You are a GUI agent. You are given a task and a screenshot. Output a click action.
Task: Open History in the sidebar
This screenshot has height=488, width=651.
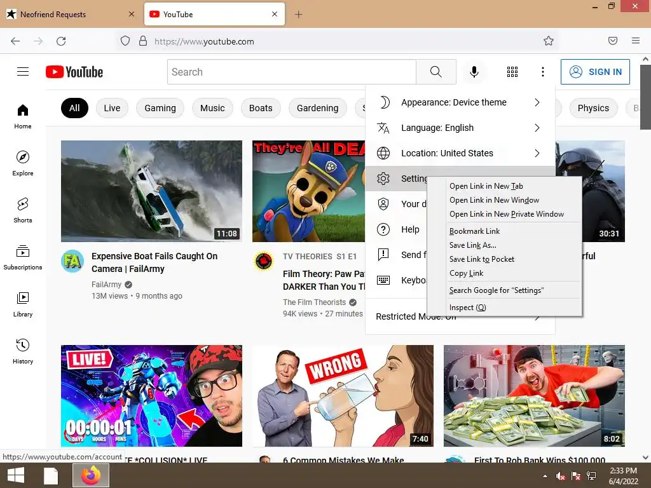[23, 351]
